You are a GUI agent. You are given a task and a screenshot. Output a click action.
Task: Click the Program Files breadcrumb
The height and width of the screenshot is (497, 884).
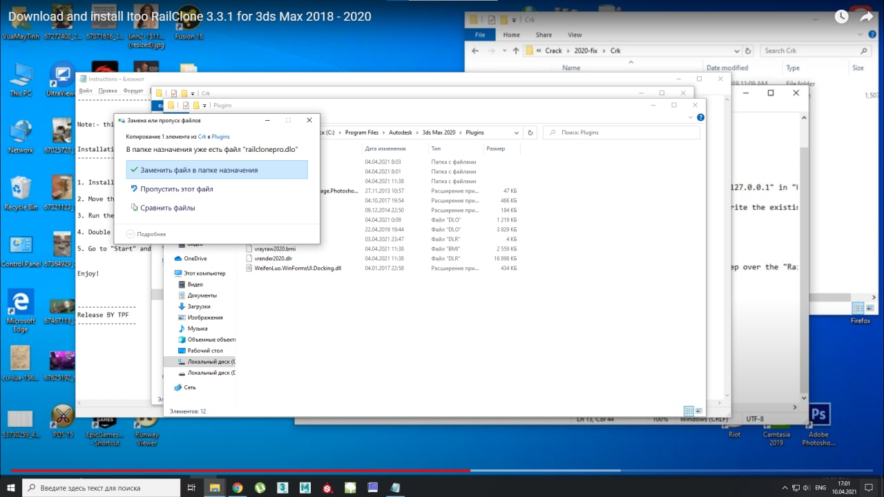363,132
